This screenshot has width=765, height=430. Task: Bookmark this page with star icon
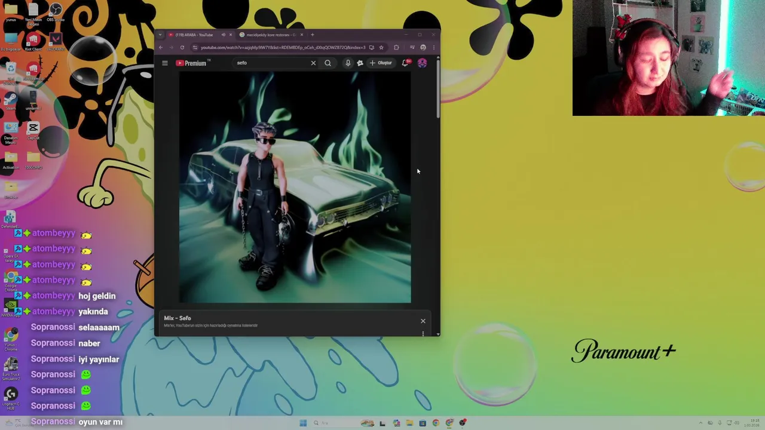coord(381,47)
